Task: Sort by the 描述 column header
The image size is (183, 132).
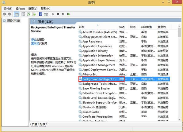Action: 124,27
